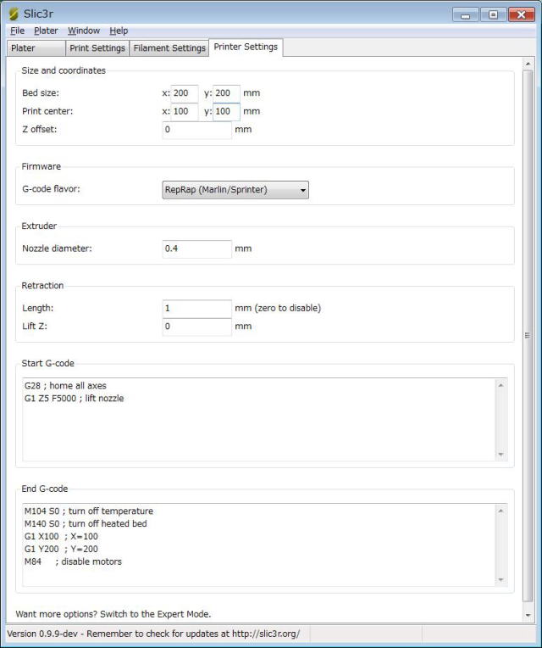The image size is (542, 648).
Task: Click the 'G28 ; home all axes' line
Action: [x=65, y=386]
